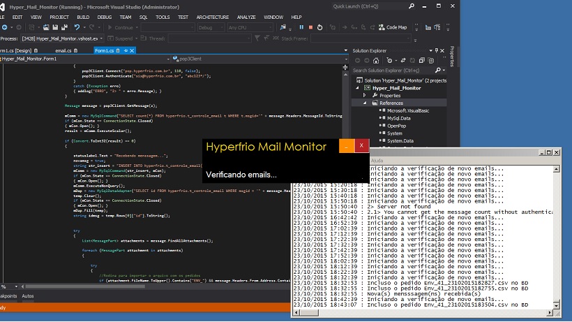Image resolution: width=572 pixels, height=322 pixels.
Task: Open the TOOLS menu
Action: pos(163,17)
